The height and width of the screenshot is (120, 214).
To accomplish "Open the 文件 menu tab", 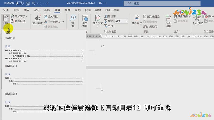I will 6,10.
